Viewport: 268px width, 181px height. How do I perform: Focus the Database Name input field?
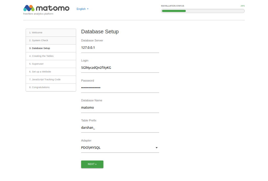point(120,108)
